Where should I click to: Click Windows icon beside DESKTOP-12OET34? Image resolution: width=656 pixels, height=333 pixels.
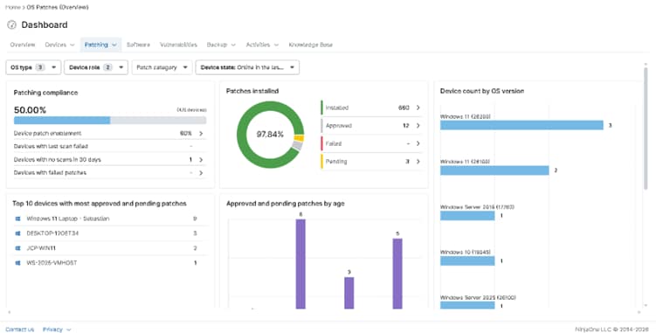18,233
